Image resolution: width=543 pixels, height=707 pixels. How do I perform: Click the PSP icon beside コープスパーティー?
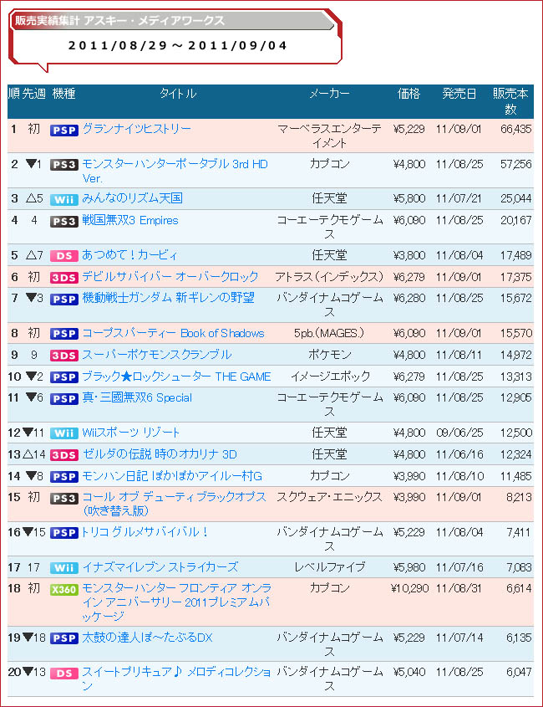coord(64,334)
